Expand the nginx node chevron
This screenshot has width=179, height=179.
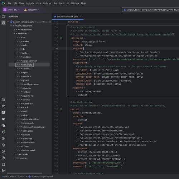(x=17, y=72)
